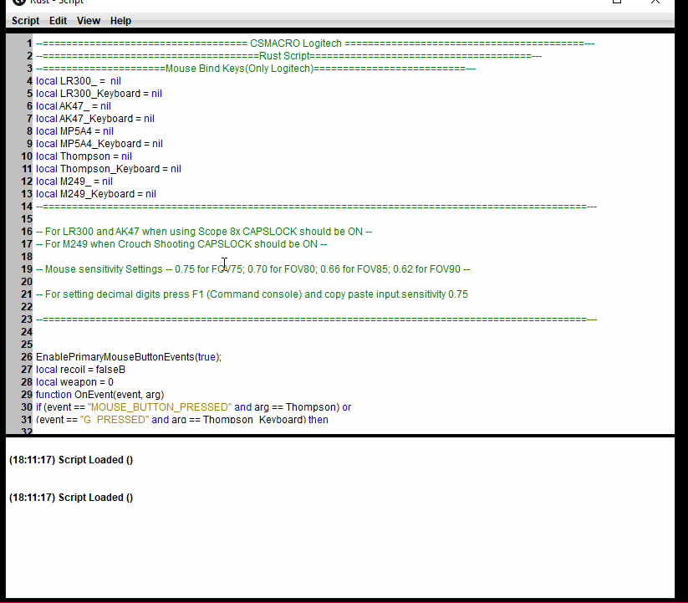Viewport: 688px width, 603px height.
Task: Place cursor on 'local Thompson = nil'
Action: [x=84, y=156]
